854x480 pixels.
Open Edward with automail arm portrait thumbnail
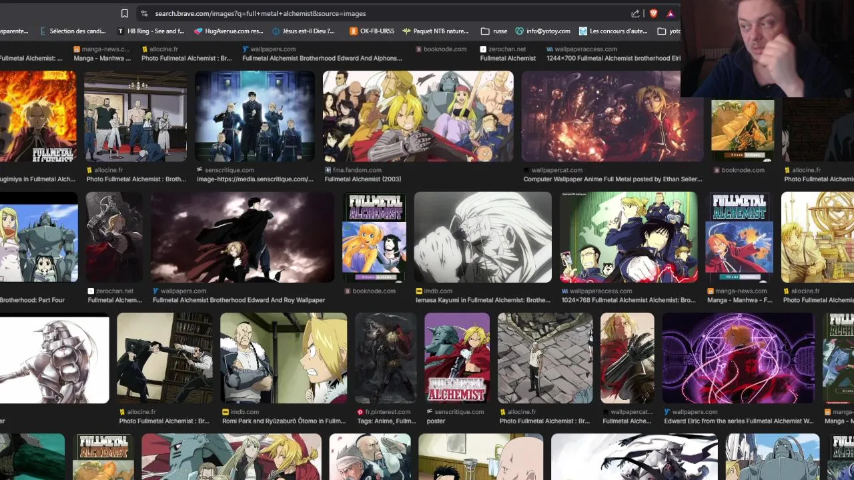[x=627, y=358]
